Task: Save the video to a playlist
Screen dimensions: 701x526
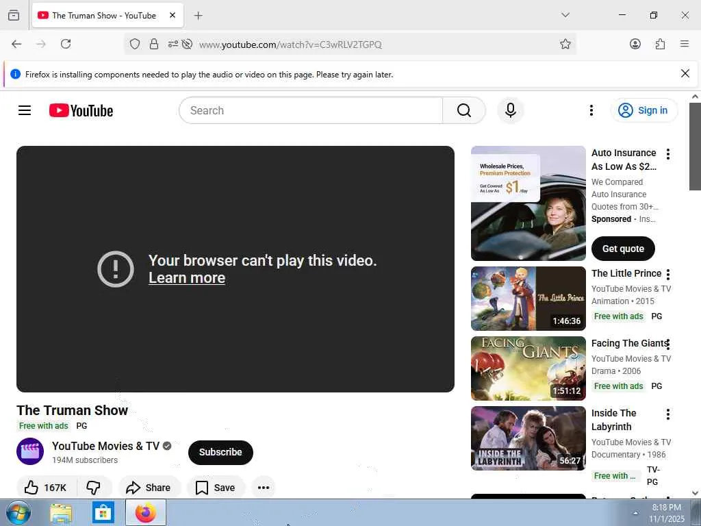Action: (x=216, y=488)
